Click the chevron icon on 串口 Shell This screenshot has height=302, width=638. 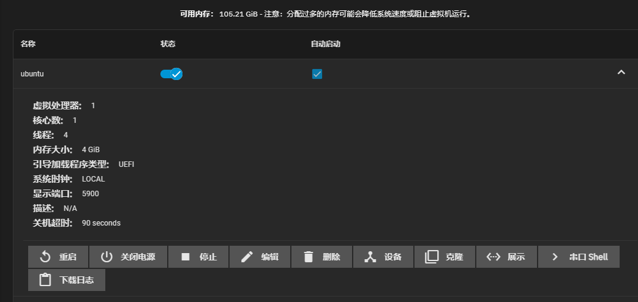(555, 257)
